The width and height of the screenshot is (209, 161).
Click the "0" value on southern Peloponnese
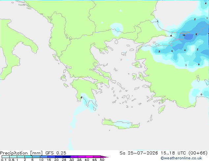point(81,98)
